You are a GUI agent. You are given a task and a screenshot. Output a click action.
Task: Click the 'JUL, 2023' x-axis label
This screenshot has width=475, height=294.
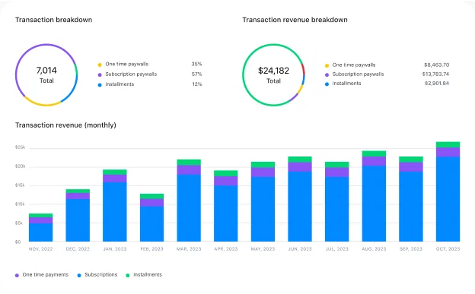[x=337, y=249]
